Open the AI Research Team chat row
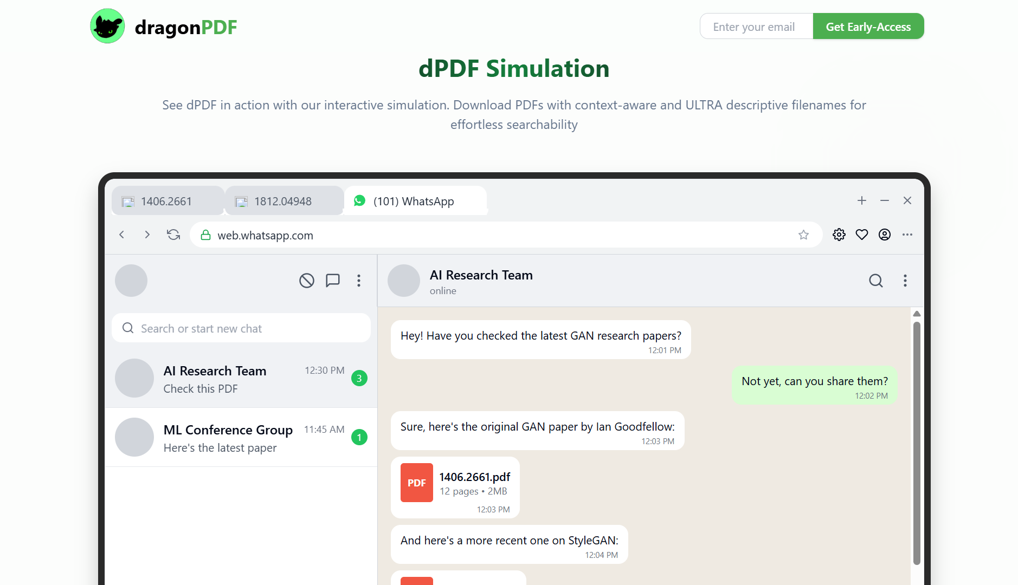Image resolution: width=1018 pixels, height=585 pixels. click(241, 378)
